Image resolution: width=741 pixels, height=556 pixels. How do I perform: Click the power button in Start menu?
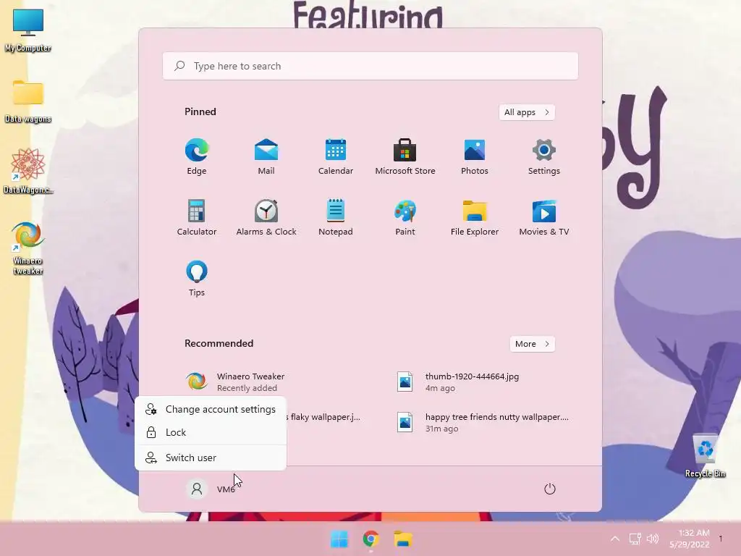(x=550, y=489)
